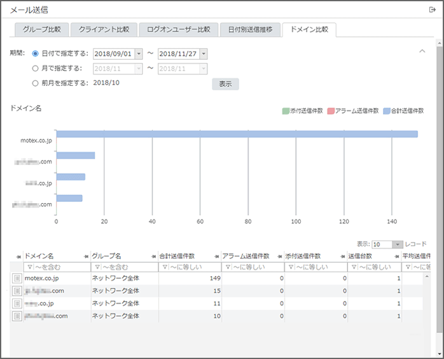Open detail icon for the 10-count .com row
The image size is (444, 359).
(17, 316)
